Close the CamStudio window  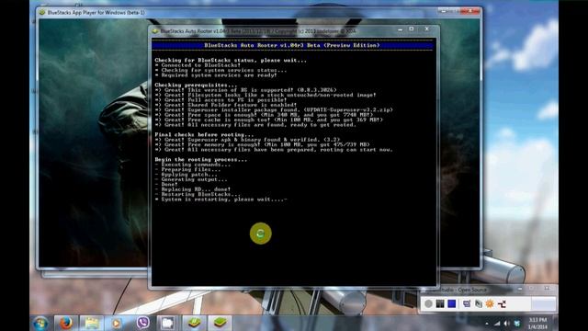(548, 289)
